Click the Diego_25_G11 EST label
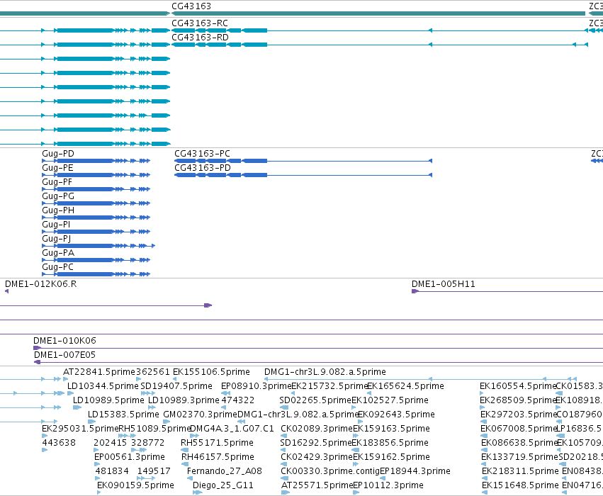Viewport: 603px width, 496px height. pyautogui.click(x=223, y=485)
